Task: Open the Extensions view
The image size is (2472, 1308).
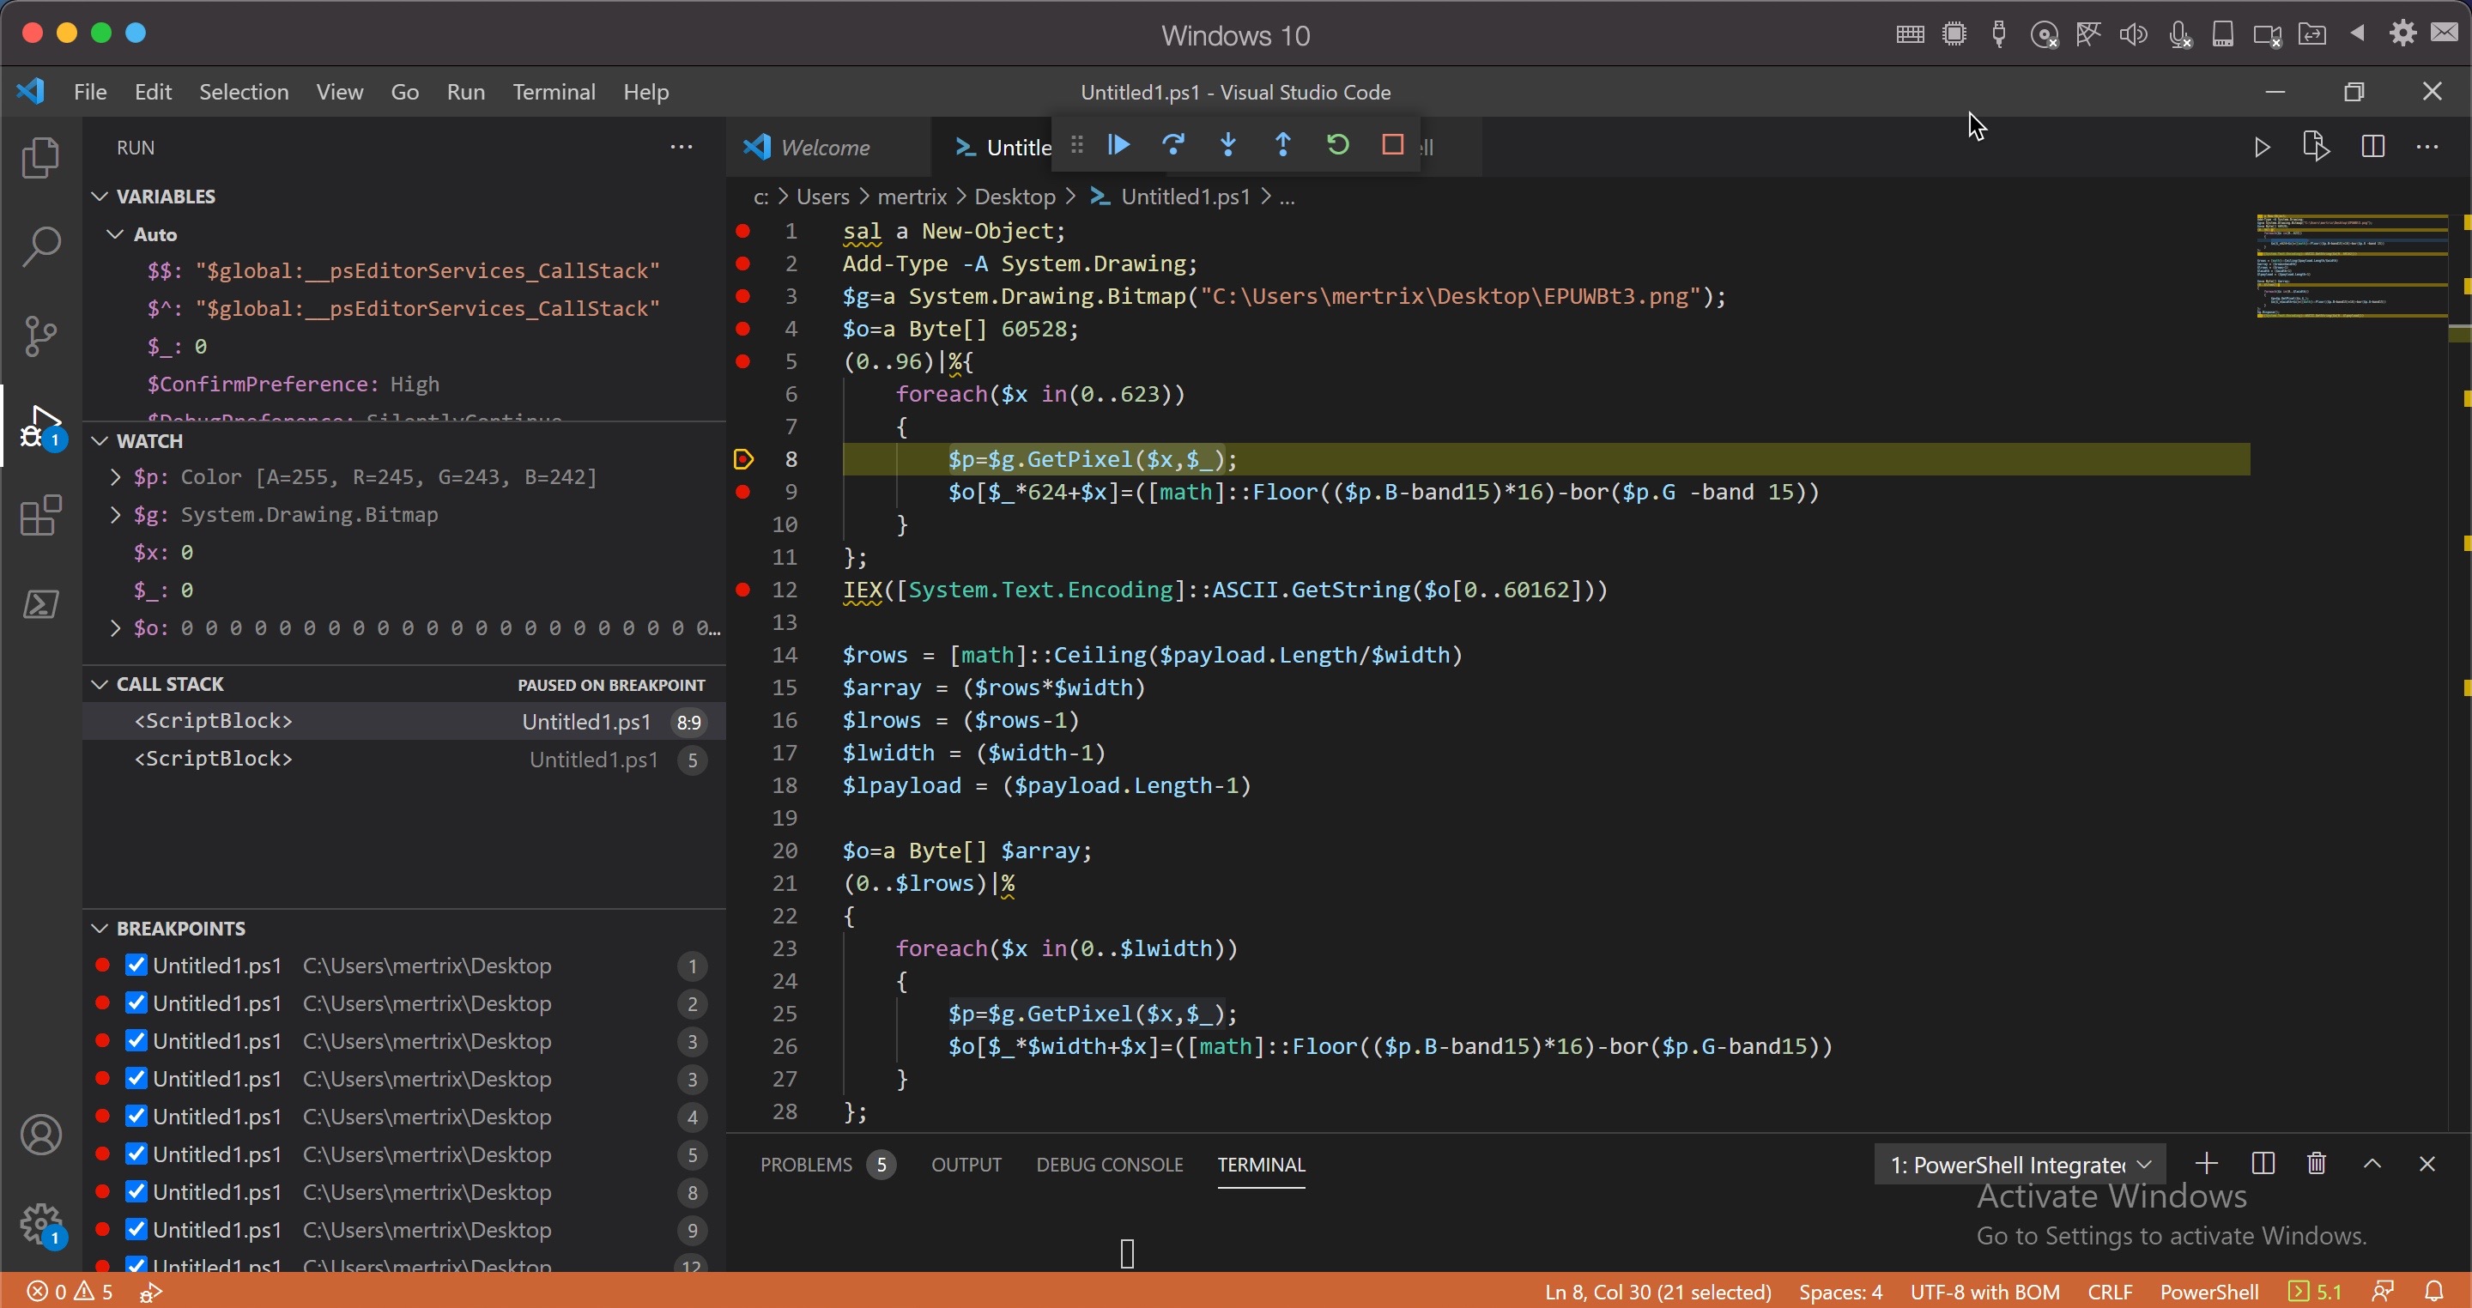Action: 40,515
